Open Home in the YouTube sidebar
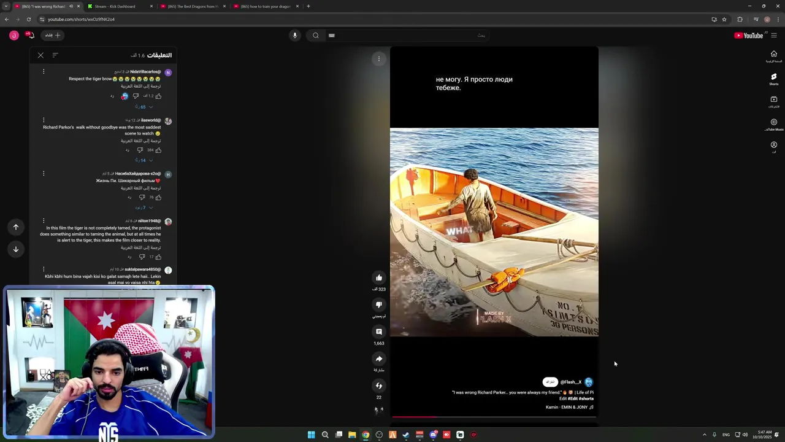The image size is (785, 442). pyautogui.click(x=773, y=56)
